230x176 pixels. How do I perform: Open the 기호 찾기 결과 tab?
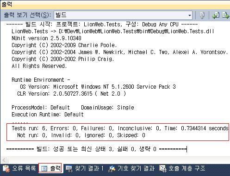click(x=131, y=168)
